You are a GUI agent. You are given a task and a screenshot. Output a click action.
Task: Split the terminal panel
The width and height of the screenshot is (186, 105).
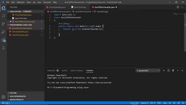click(169, 71)
